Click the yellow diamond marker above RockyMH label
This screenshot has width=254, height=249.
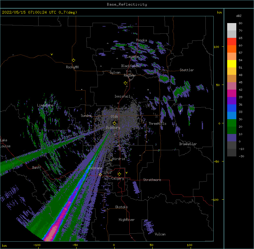73,60
